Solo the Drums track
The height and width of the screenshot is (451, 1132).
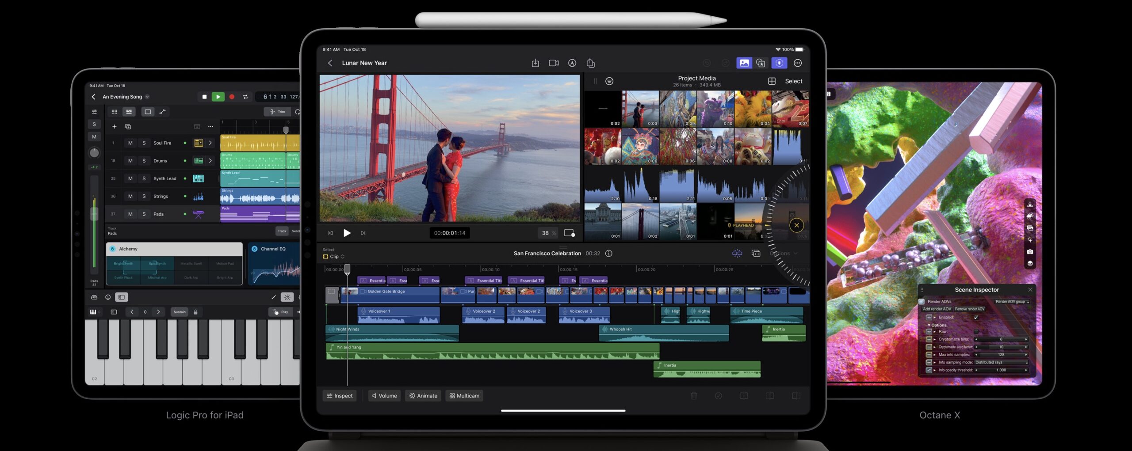pyautogui.click(x=144, y=161)
